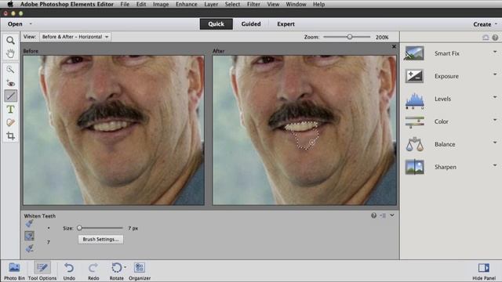Redo the last action

click(x=93, y=271)
